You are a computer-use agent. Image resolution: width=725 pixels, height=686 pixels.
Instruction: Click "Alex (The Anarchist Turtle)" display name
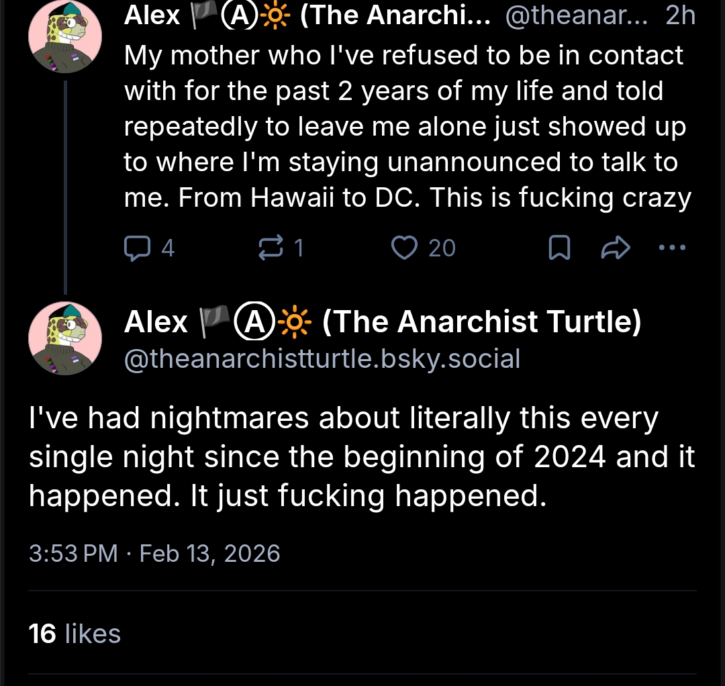tap(383, 322)
